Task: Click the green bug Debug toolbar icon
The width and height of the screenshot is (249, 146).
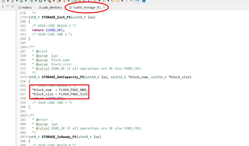Action: pos(32,1)
